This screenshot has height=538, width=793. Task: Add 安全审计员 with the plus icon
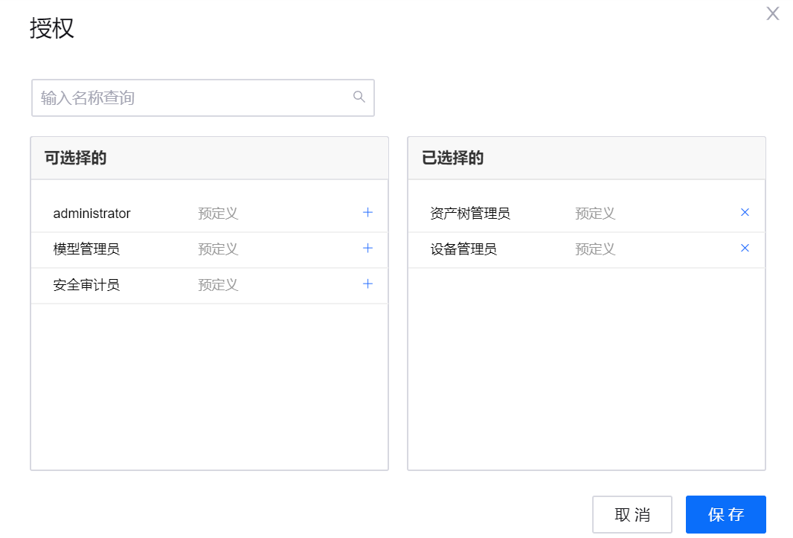(367, 284)
